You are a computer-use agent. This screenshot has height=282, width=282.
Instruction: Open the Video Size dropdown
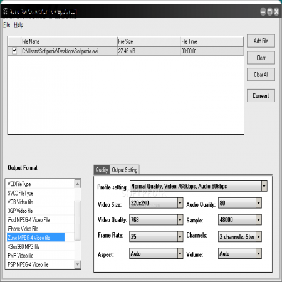[x=156, y=203]
